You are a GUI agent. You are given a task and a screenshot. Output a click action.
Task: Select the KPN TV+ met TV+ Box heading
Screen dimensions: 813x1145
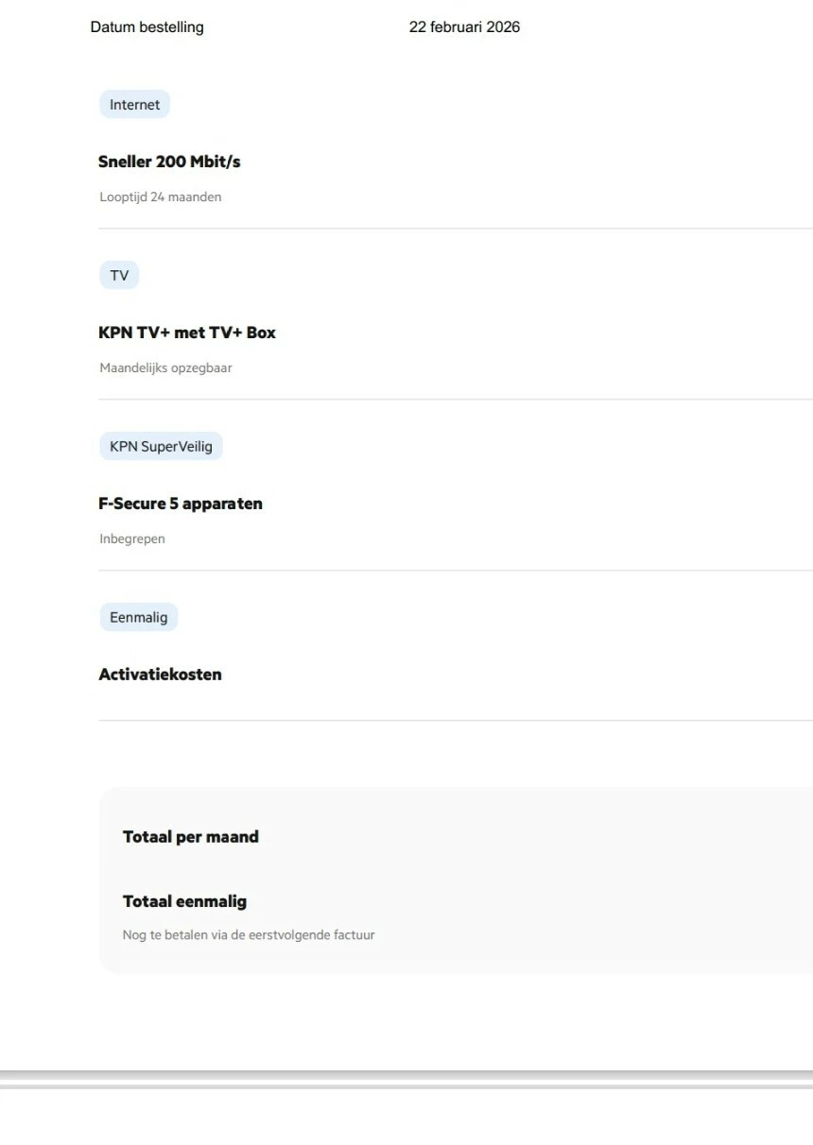click(187, 333)
